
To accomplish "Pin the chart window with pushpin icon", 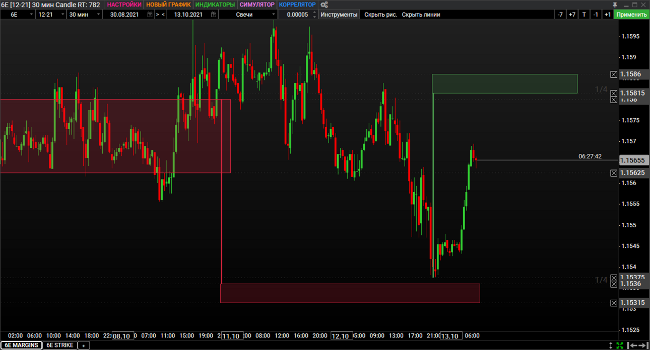I will [x=615, y=5].
